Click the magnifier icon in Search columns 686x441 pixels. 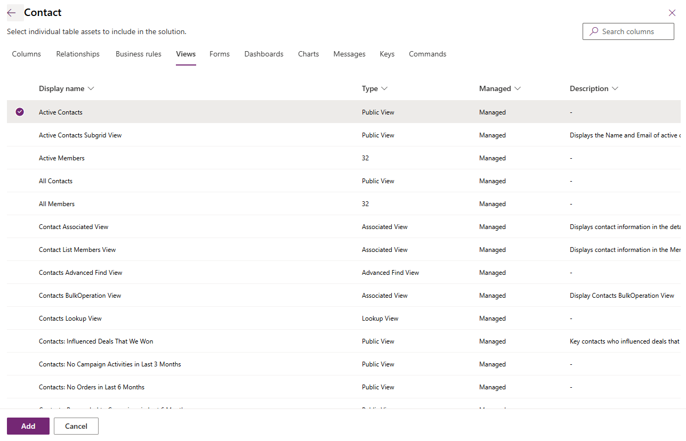point(593,31)
